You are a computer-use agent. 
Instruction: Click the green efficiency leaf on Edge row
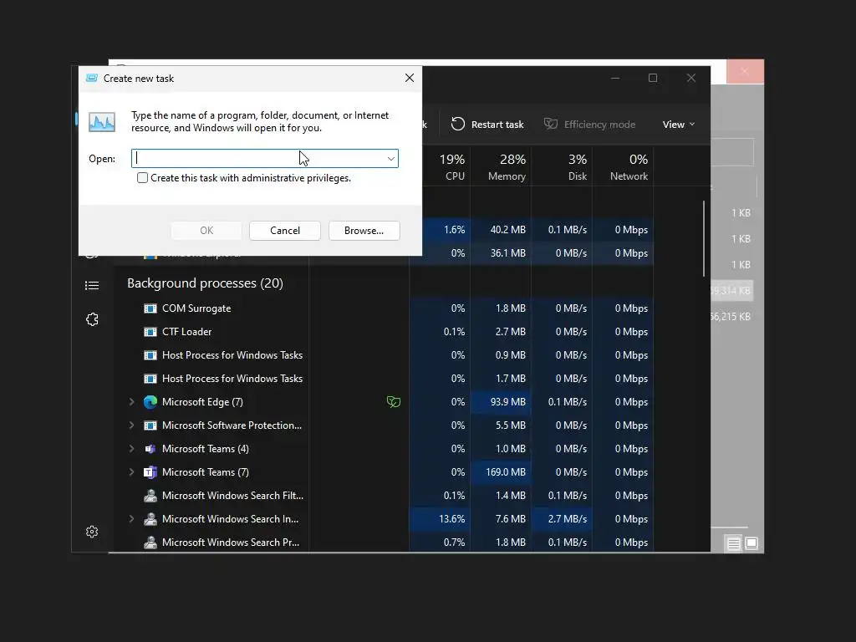click(394, 402)
